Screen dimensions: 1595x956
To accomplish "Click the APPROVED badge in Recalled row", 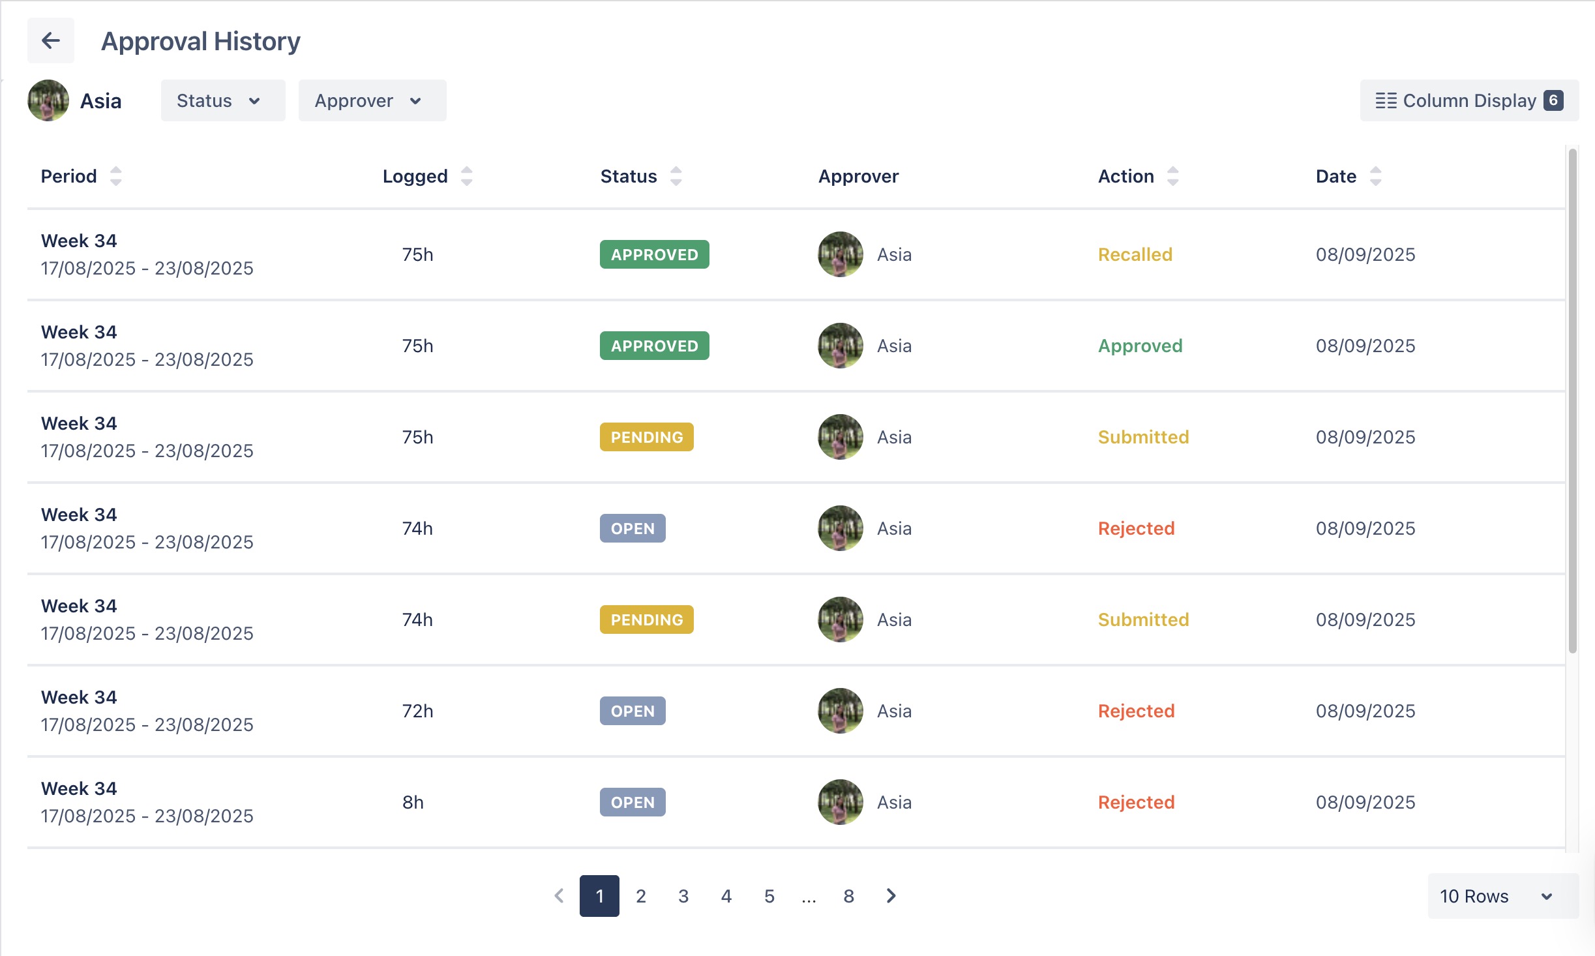I will tap(654, 254).
